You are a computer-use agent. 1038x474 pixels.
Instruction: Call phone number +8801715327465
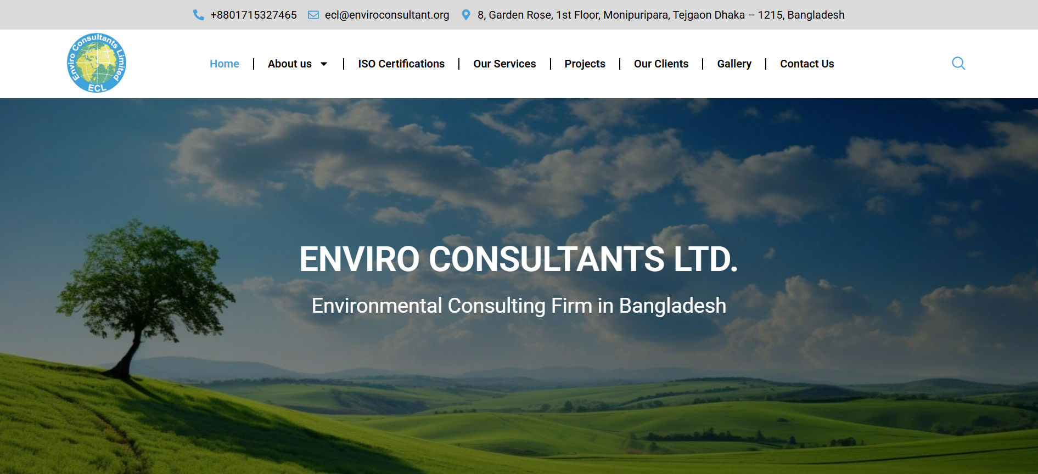[x=254, y=15]
